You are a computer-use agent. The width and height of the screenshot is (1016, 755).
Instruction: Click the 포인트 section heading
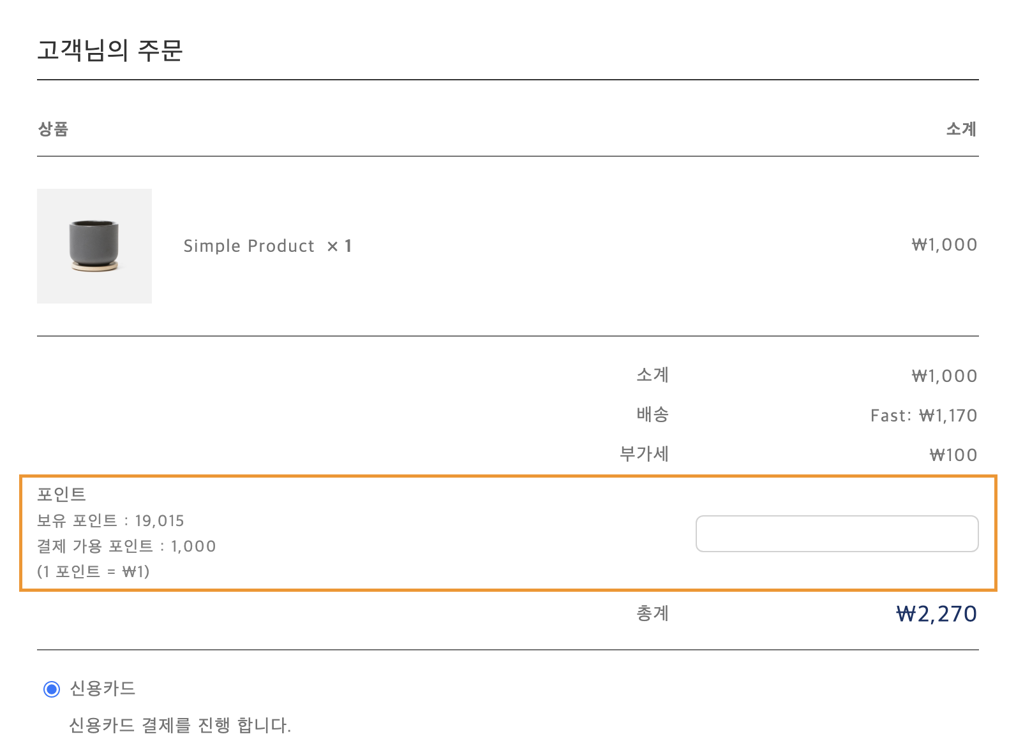click(x=61, y=495)
